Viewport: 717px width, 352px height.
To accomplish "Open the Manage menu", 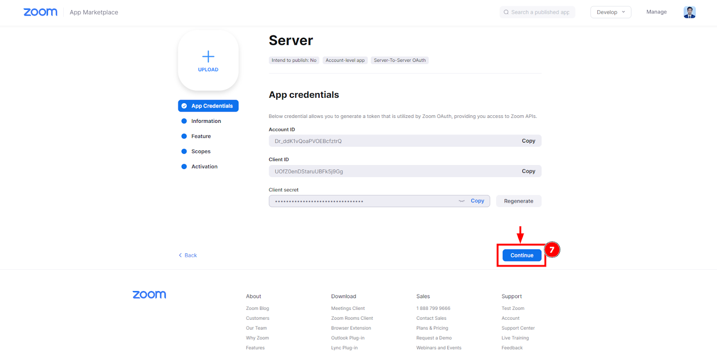I will pos(657,12).
